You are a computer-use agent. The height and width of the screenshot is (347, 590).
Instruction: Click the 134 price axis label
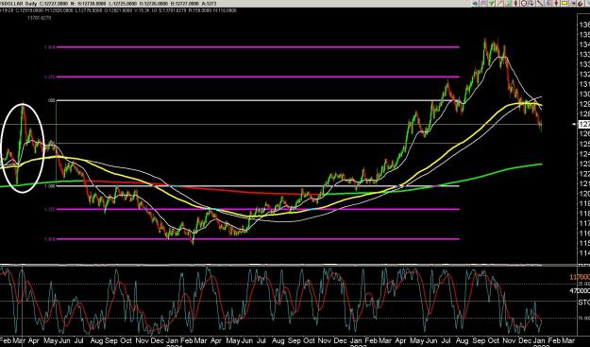click(x=584, y=44)
